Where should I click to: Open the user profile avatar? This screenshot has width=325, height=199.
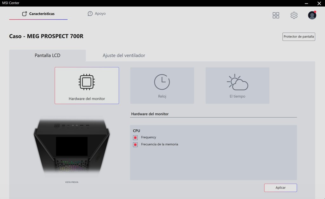pyautogui.click(x=312, y=15)
